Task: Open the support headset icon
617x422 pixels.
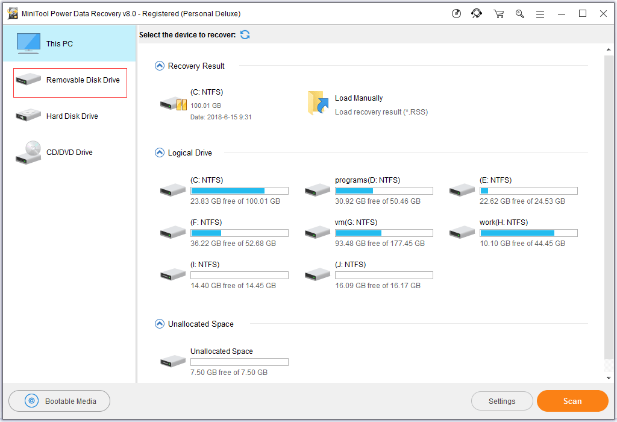Action: [x=477, y=14]
